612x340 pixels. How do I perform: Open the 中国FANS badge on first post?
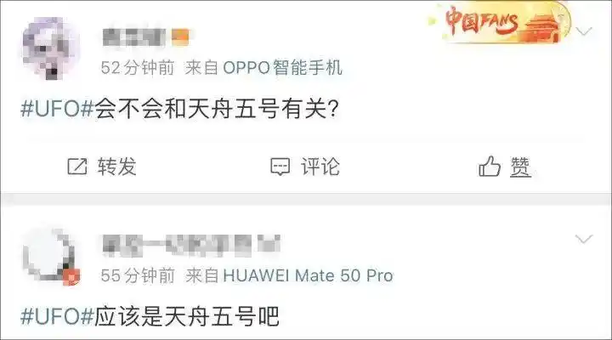[501, 23]
